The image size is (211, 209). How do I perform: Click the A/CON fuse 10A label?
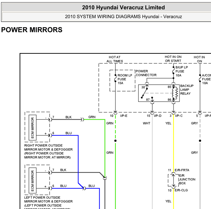(x=206, y=79)
